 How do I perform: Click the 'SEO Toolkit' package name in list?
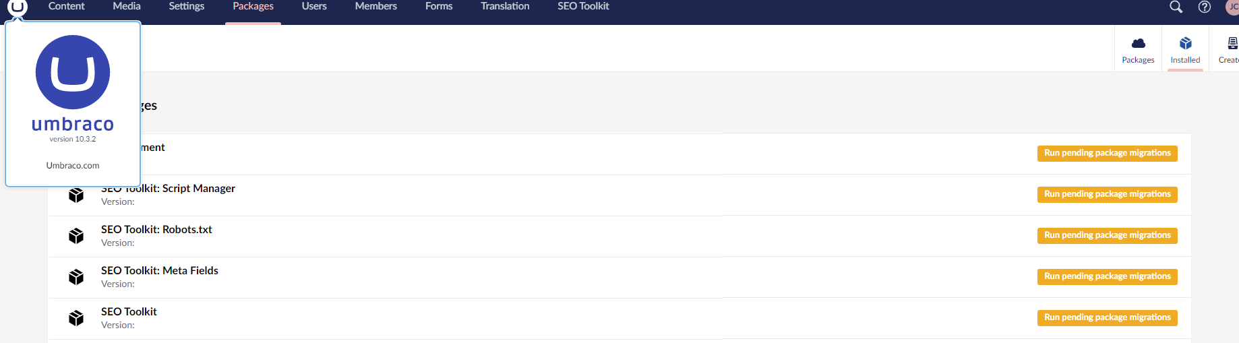click(129, 312)
